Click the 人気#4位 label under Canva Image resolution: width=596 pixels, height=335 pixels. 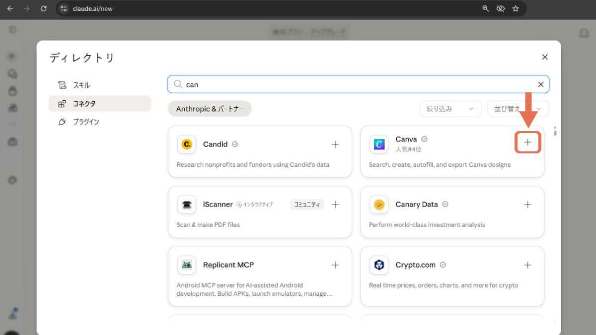408,149
